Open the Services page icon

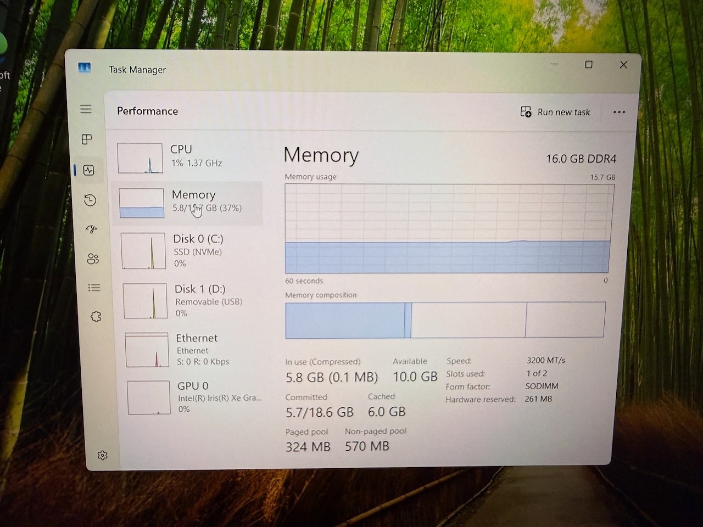pyautogui.click(x=96, y=317)
